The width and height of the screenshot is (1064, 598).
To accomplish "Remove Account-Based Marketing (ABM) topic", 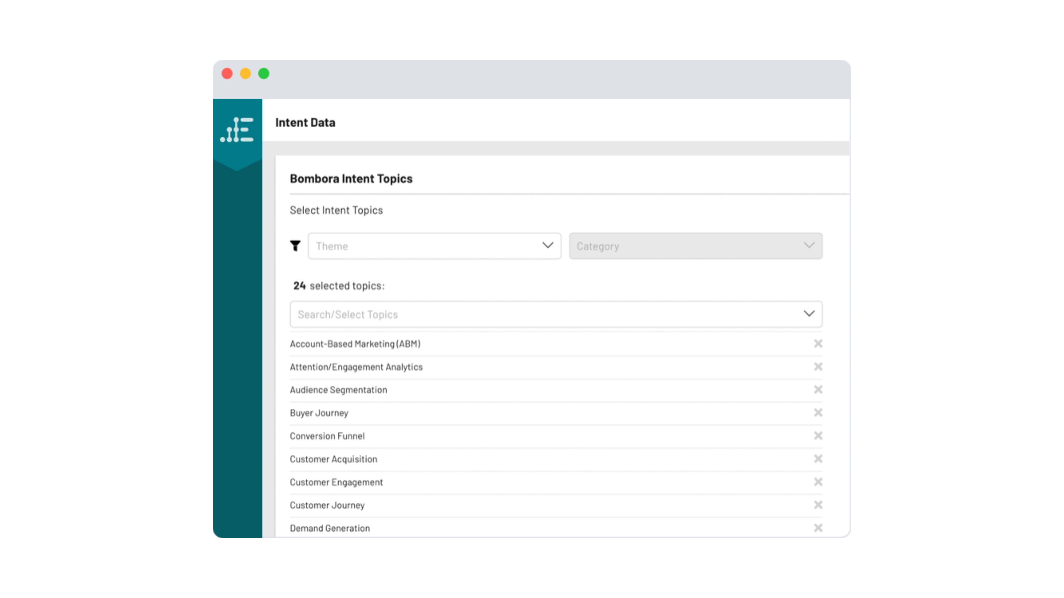I will coord(818,343).
